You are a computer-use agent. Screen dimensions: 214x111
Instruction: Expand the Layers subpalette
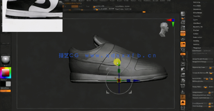tap(195, 20)
